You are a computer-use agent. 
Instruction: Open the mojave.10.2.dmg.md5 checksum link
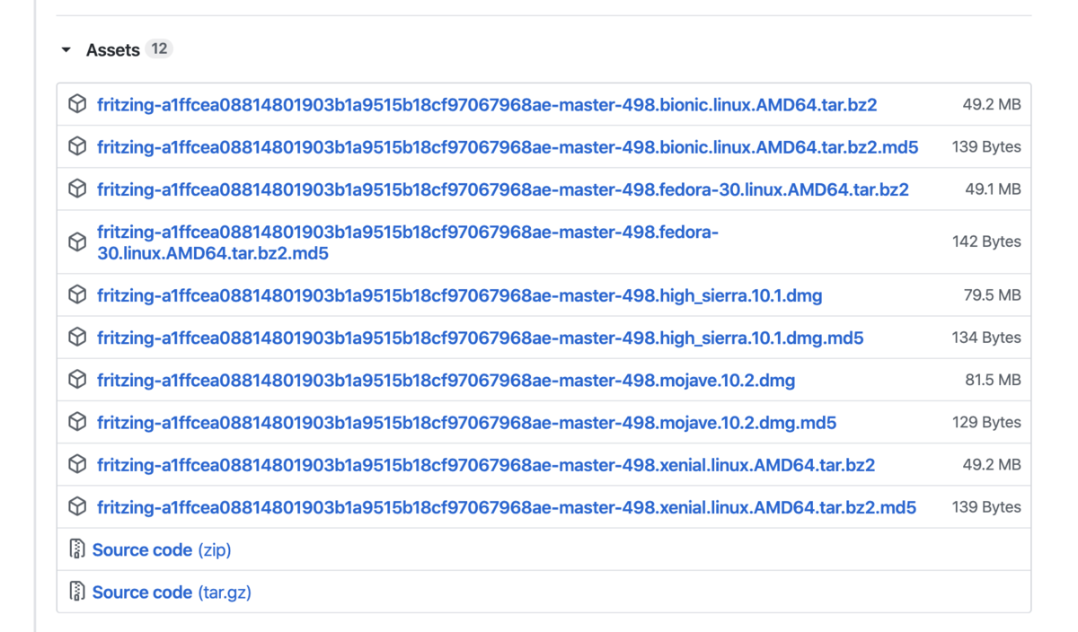(467, 422)
